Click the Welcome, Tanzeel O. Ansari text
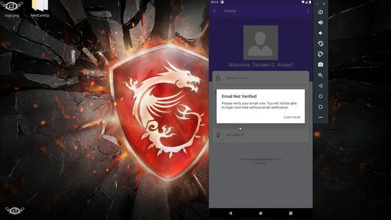 click(x=261, y=65)
